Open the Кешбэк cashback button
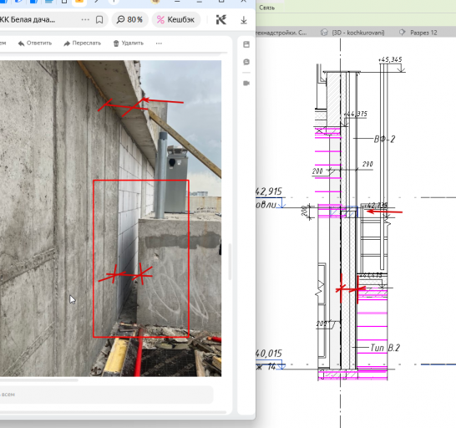The height and width of the screenshot is (428, 456). click(x=176, y=19)
